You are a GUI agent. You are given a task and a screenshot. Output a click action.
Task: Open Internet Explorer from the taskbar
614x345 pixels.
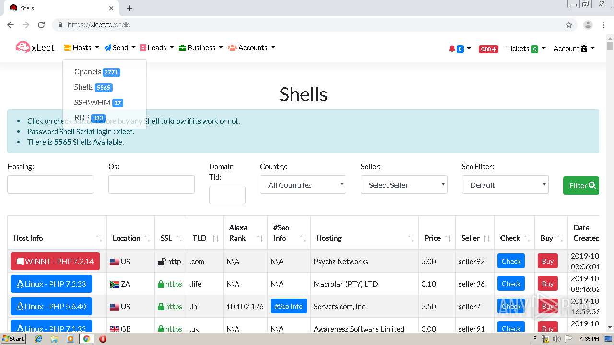tap(38, 339)
